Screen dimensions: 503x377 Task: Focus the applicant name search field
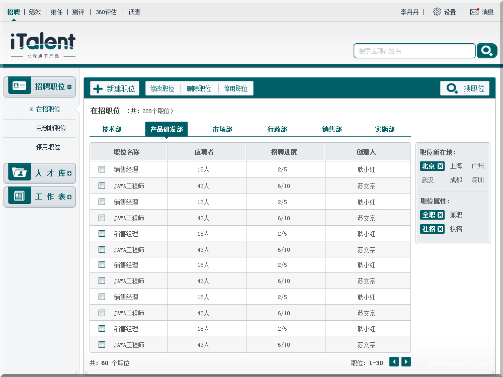(414, 51)
